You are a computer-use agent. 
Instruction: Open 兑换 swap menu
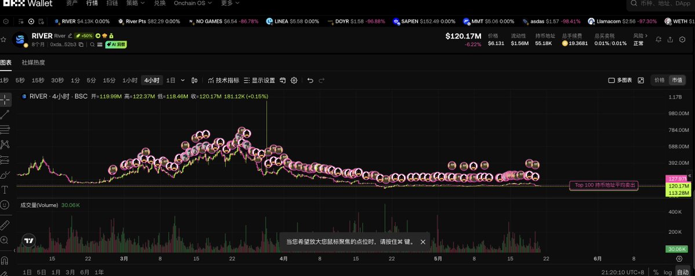coord(159,3)
